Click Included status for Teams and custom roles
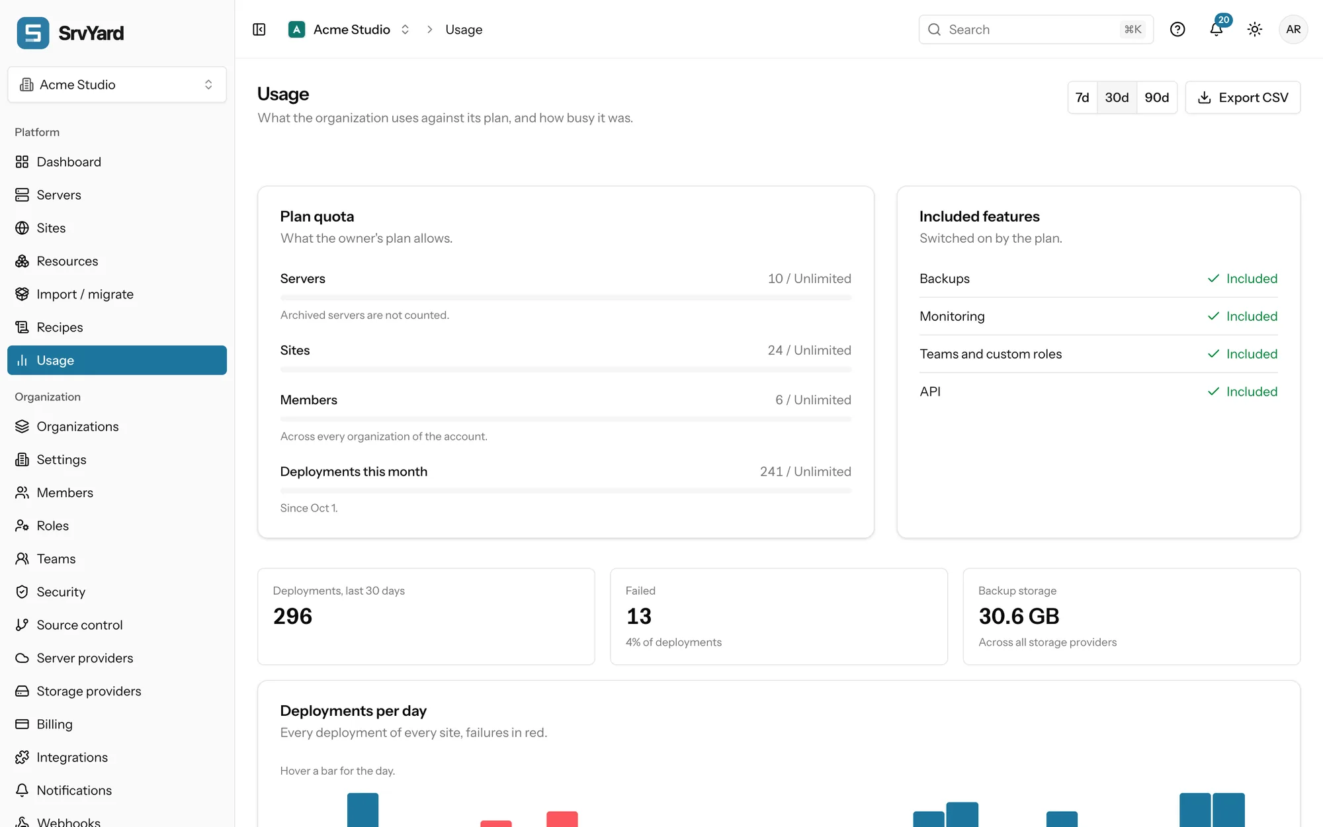 [x=1242, y=354]
